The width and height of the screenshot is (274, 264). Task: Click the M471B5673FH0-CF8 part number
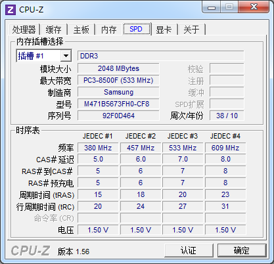pyautogui.click(x=118, y=104)
